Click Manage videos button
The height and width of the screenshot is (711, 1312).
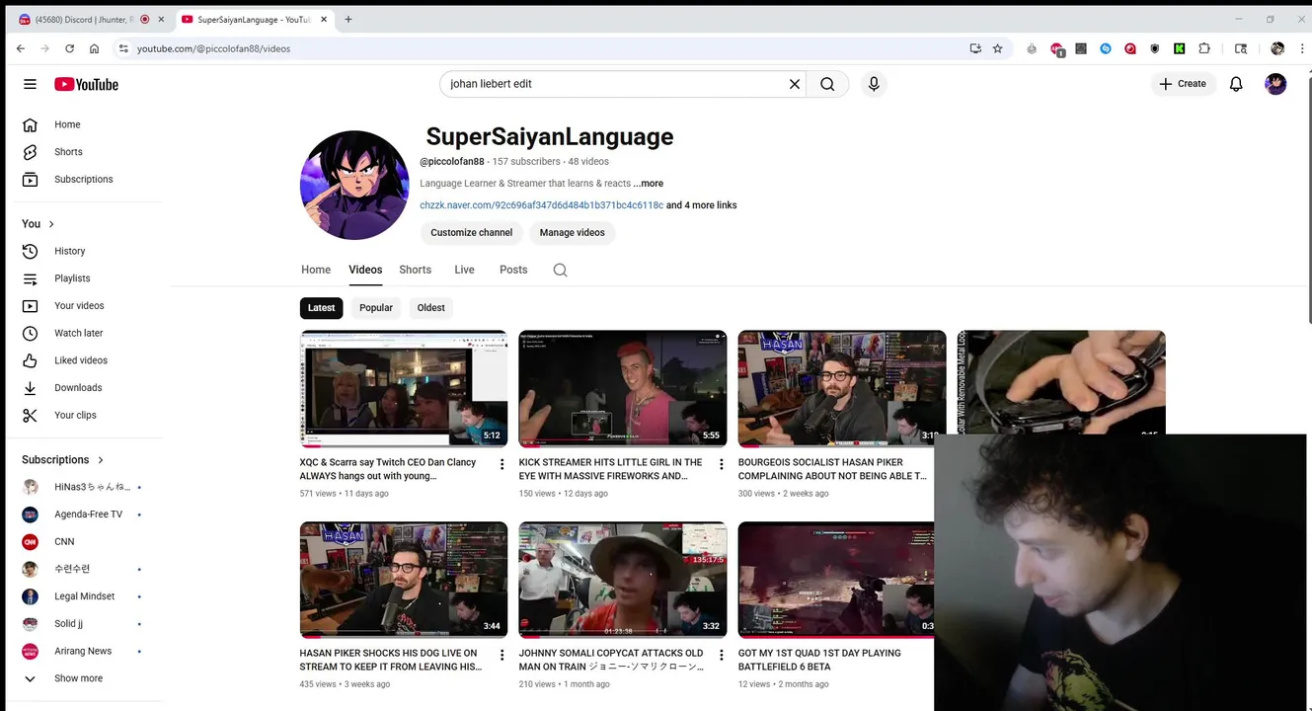(572, 233)
